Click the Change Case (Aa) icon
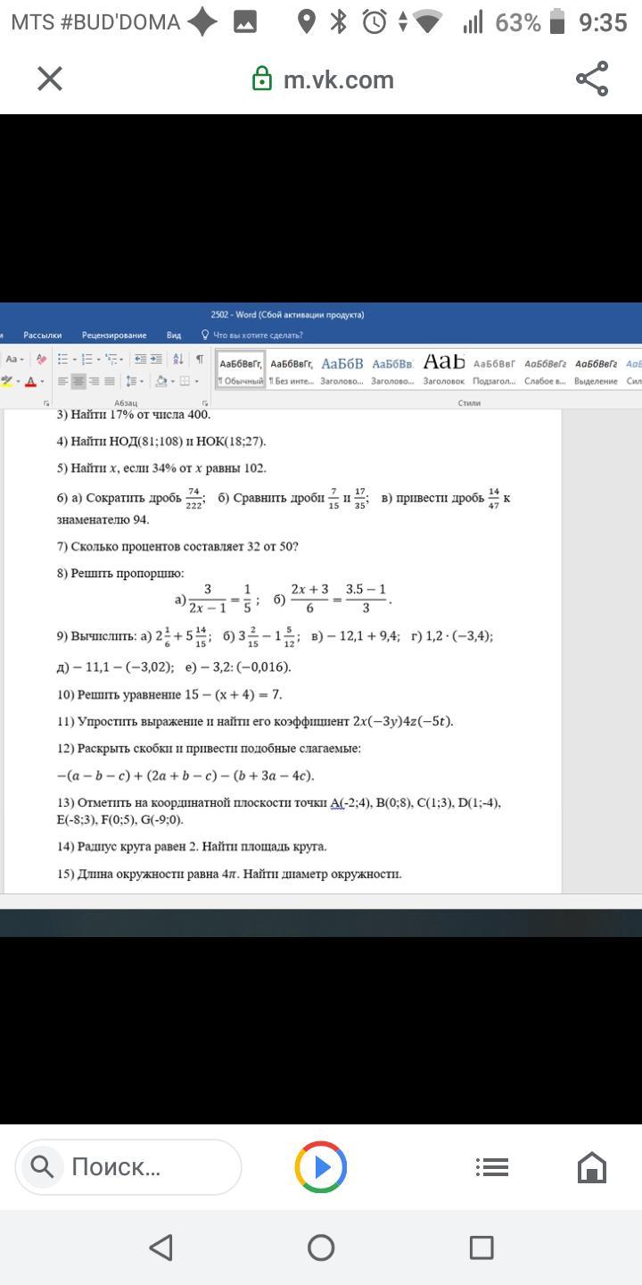Viewport: 642px width, 1285px height. tap(12, 359)
